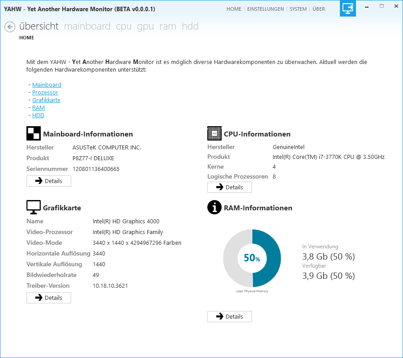Open Details under RAM-Informationen

[230, 317]
